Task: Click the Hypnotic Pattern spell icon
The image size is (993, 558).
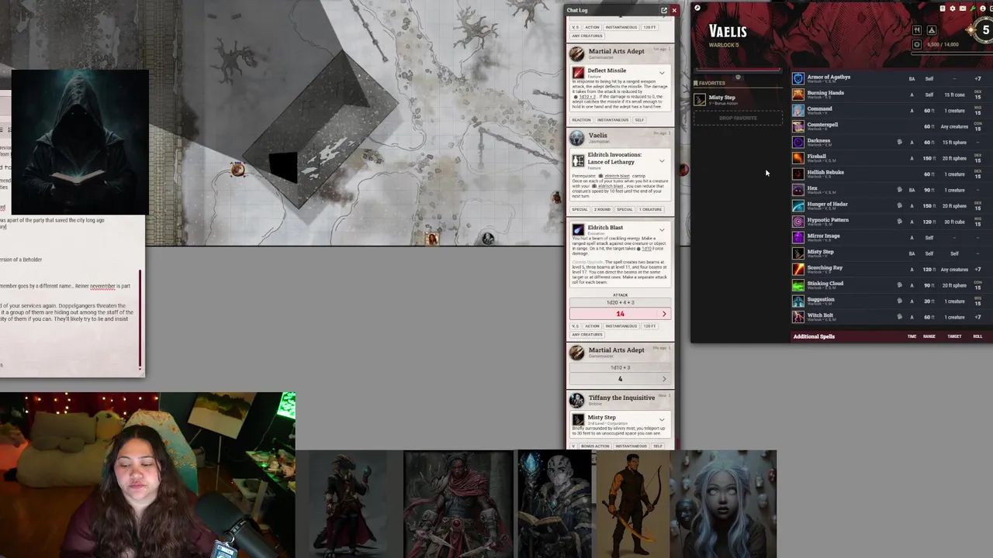Action: tap(798, 222)
